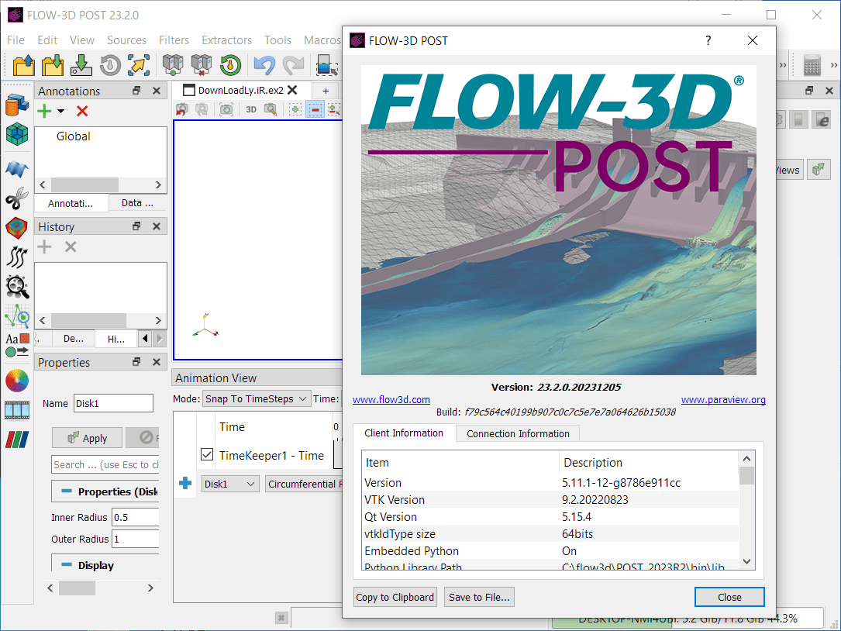Click the Name input field containing Disk1
The height and width of the screenshot is (631, 841).
pyautogui.click(x=113, y=404)
